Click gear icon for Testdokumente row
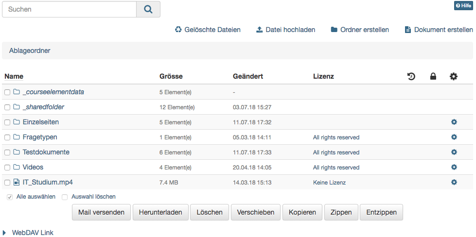Screen dimensions: 476x237 [x=454, y=152]
